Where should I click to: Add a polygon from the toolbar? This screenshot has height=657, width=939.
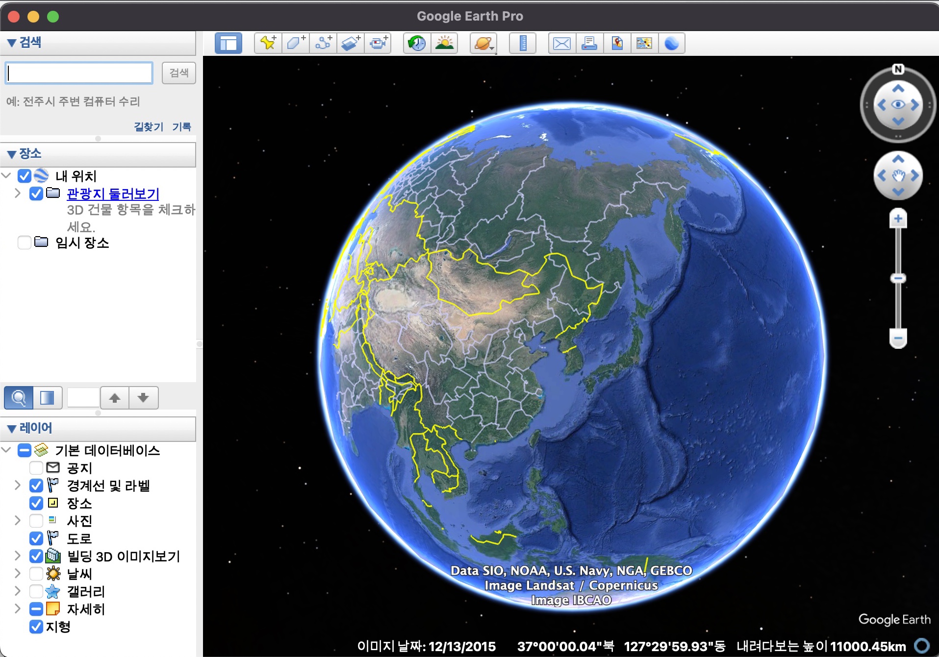point(296,43)
